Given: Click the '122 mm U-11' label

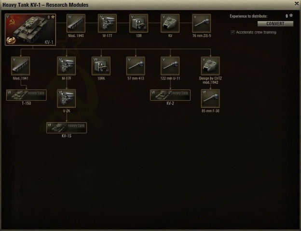Looking at the screenshot, I should point(170,78).
